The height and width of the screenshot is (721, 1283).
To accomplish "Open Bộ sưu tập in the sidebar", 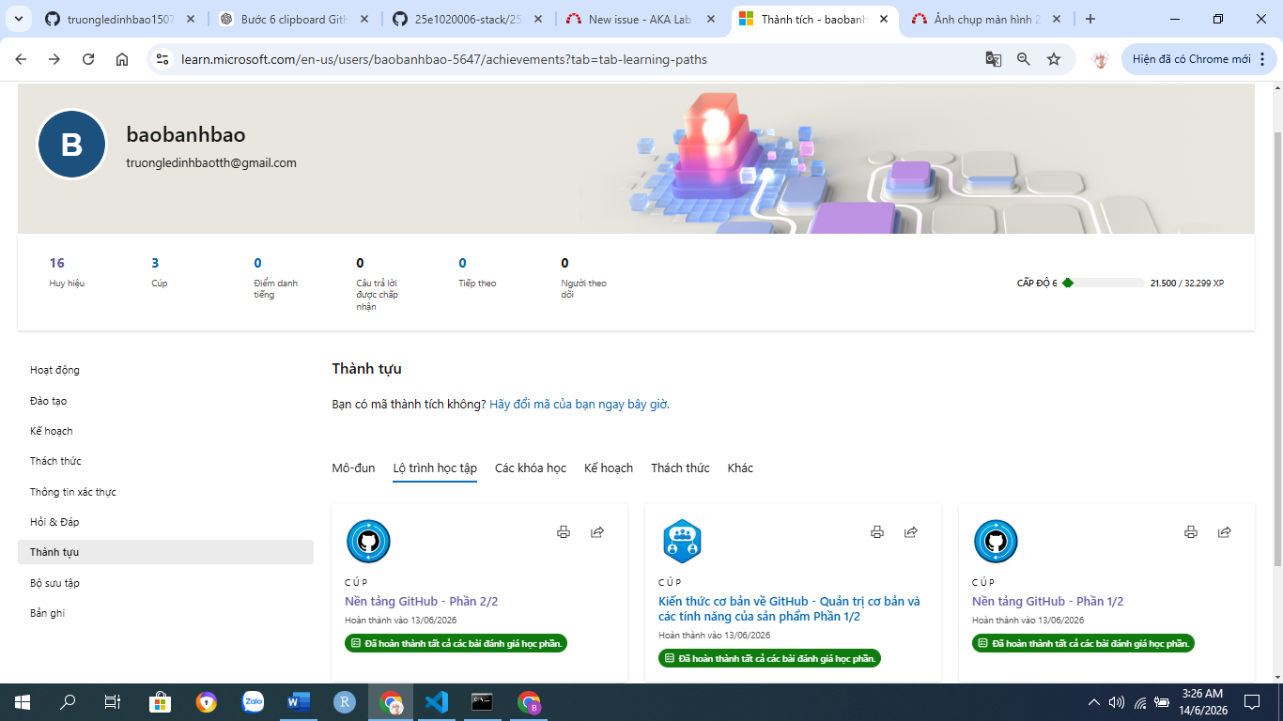I will (x=165, y=583).
